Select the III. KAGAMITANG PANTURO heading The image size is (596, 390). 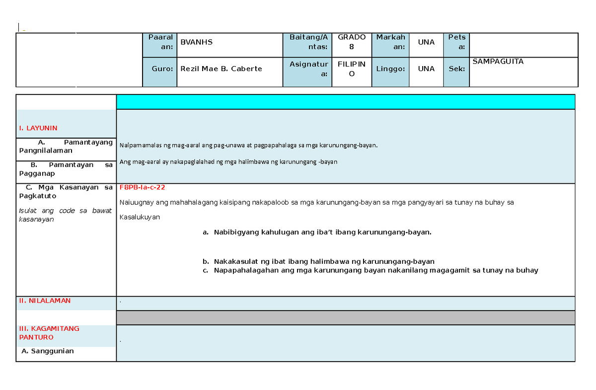tap(49, 333)
